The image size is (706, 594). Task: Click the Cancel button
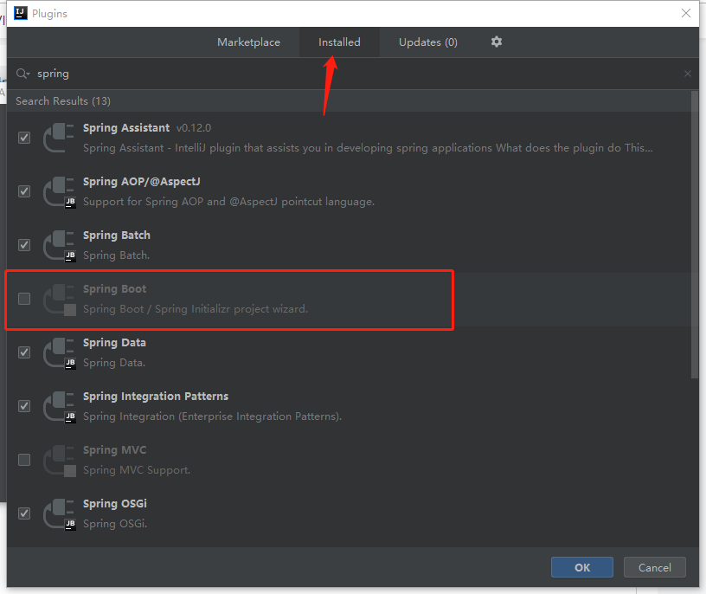pos(655,567)
